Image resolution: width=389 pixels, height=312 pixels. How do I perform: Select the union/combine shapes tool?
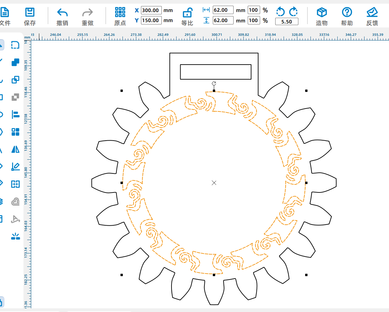(15, 62)
